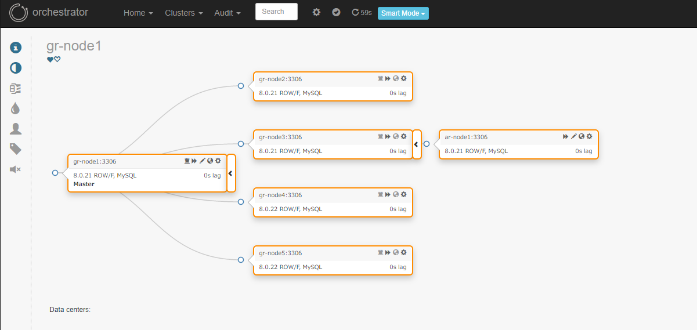Click fast-forward icon on gr-node1:3306 box
This screenshot has height=330, width=697.
click(x=194, y=161)
